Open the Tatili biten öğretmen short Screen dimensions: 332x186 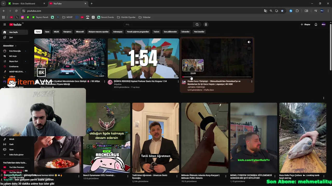[156, 138]
